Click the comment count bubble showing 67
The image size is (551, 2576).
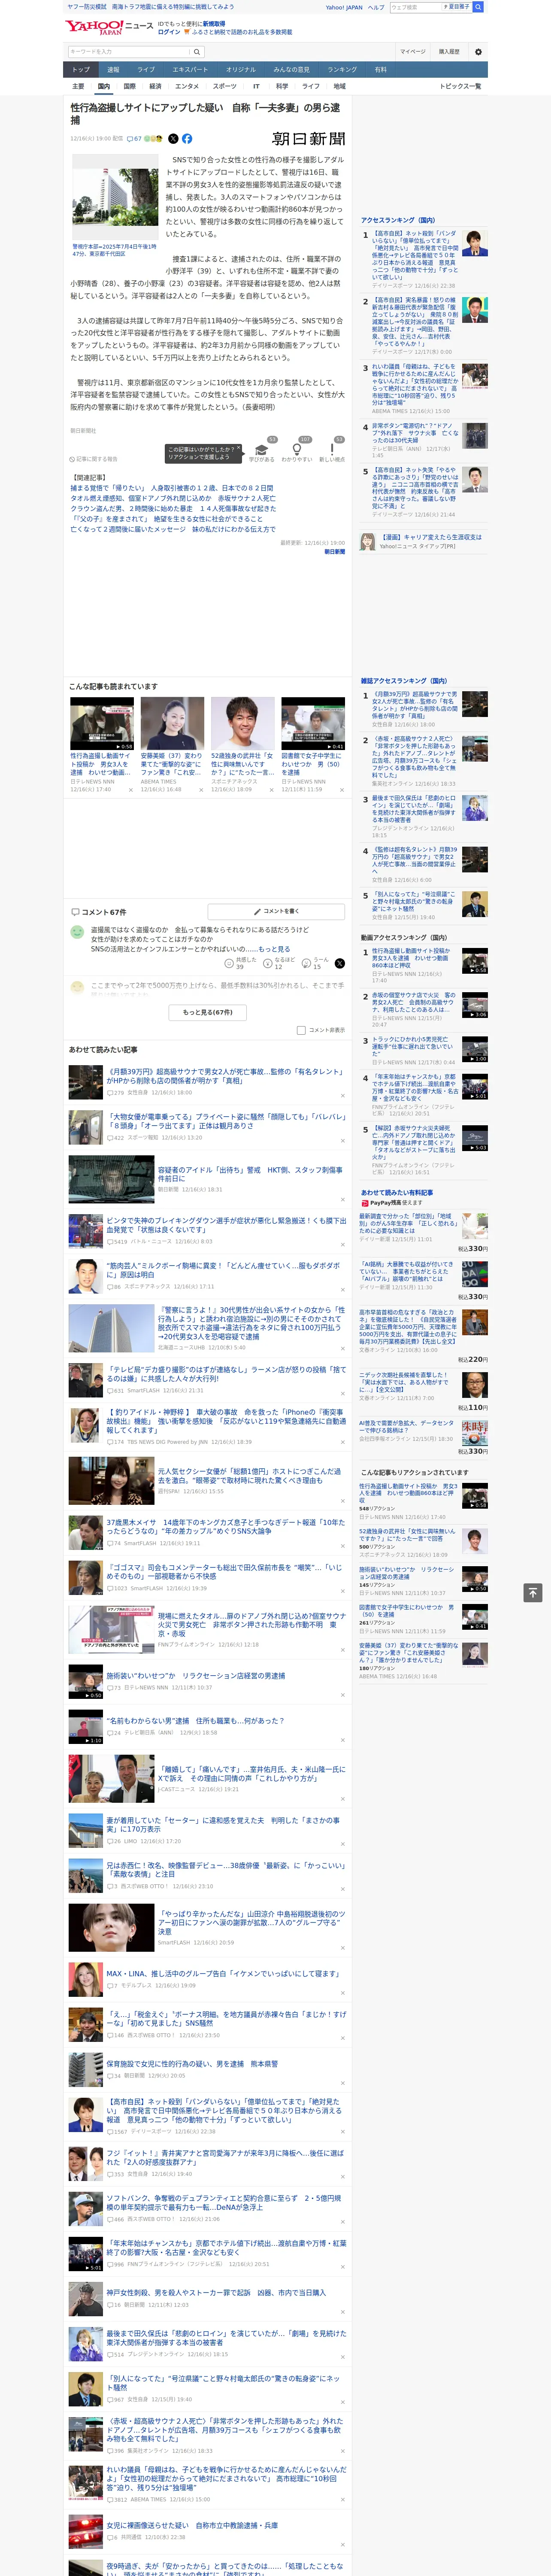(x=134, y=139)
